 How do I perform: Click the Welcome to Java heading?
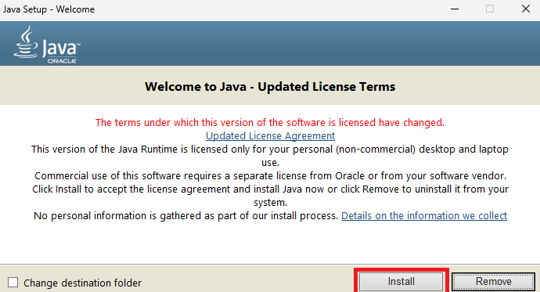tap(270, 86)
